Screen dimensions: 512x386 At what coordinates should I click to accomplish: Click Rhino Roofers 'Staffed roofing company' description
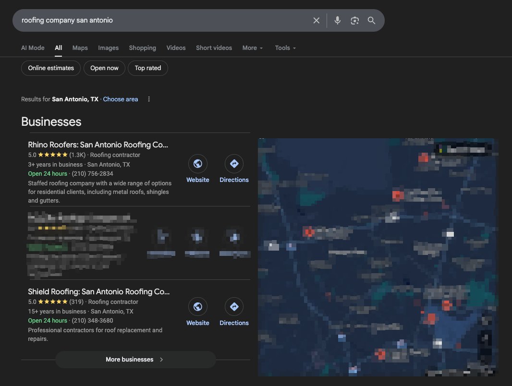99,192
